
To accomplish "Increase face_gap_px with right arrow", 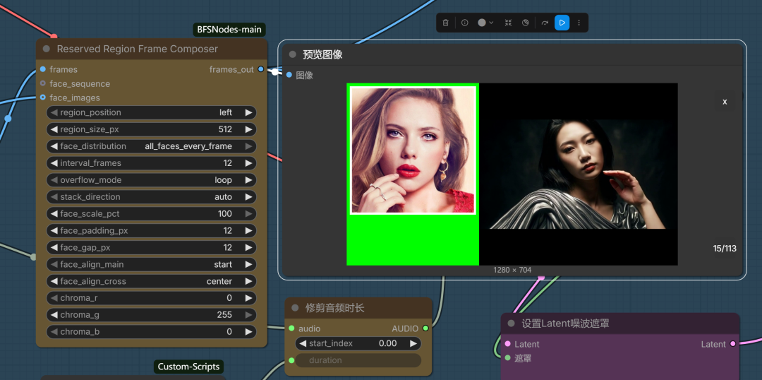I will 249,248.
